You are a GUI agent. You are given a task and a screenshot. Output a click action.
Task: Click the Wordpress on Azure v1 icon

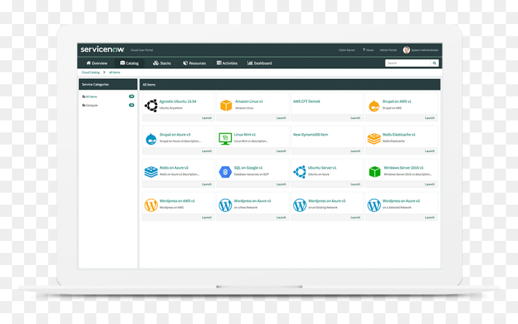(225, 205)
